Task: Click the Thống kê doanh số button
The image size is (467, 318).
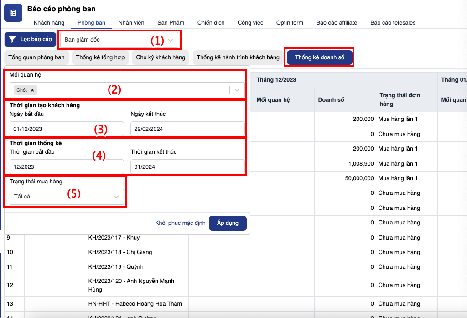Action: (x=319, y=57)
